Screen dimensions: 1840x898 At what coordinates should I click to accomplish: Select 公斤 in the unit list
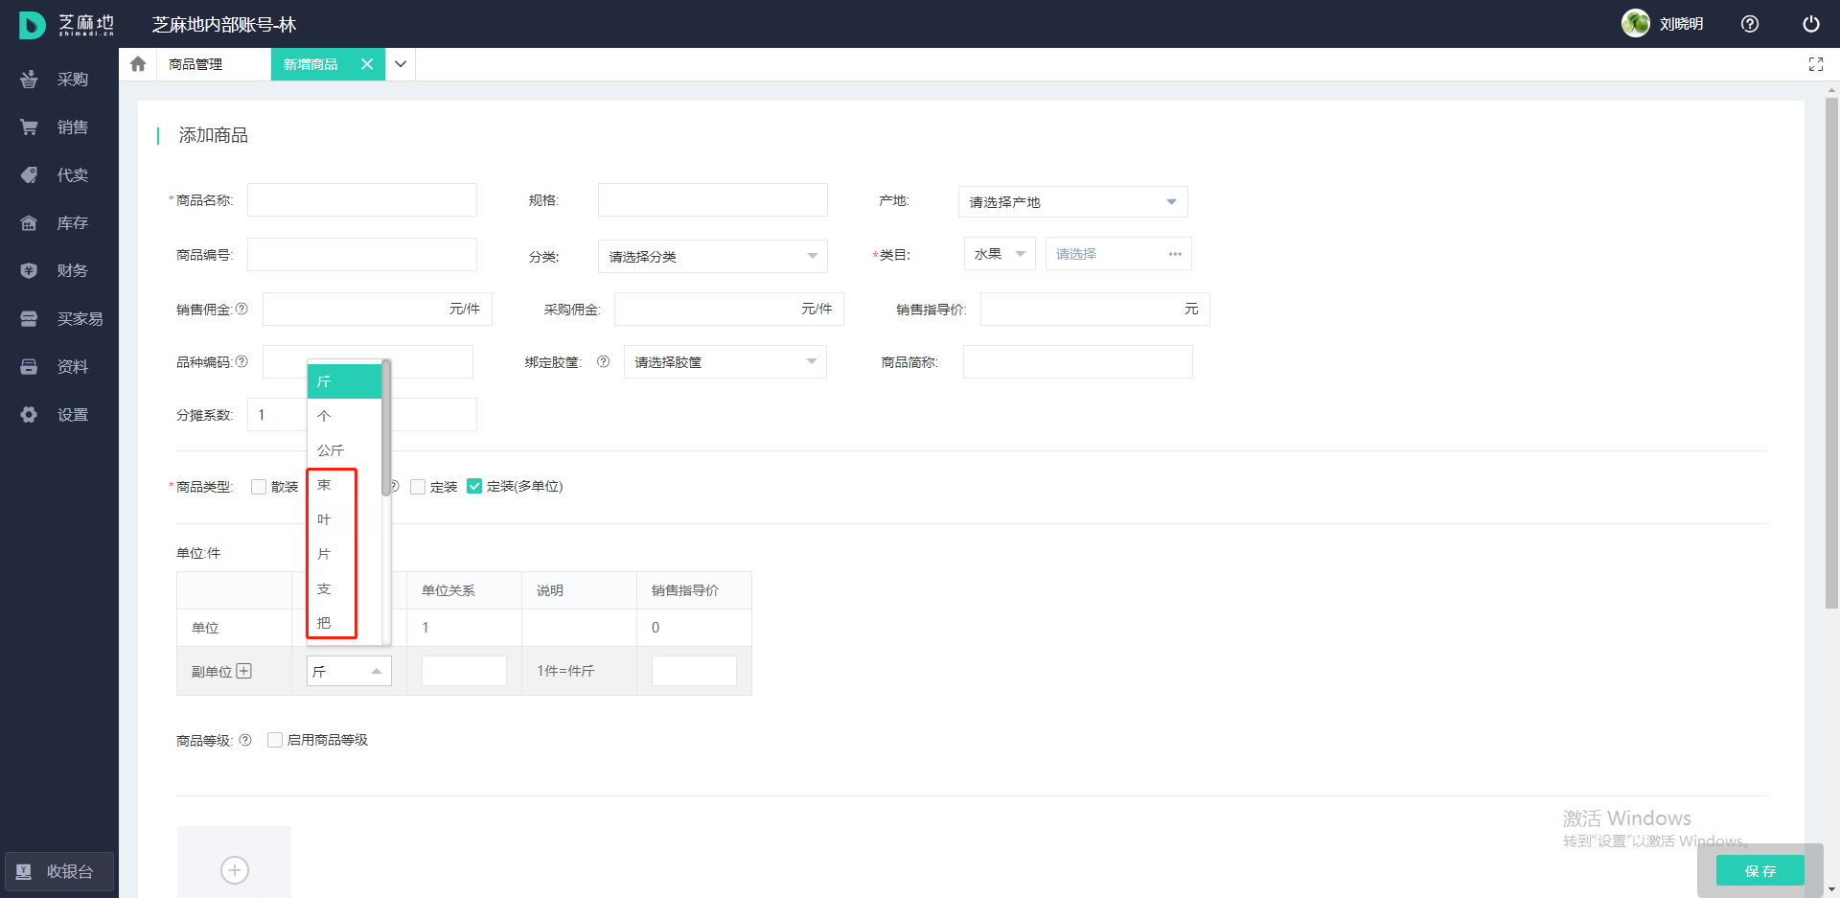click(x=344, y=450)
